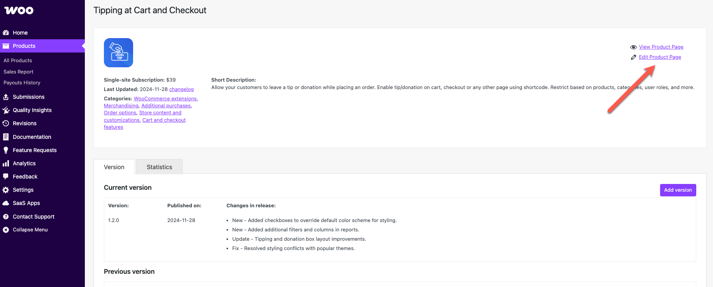Open Documentation in sidebar
Screen dimensions: 713x287
[42, 137]
